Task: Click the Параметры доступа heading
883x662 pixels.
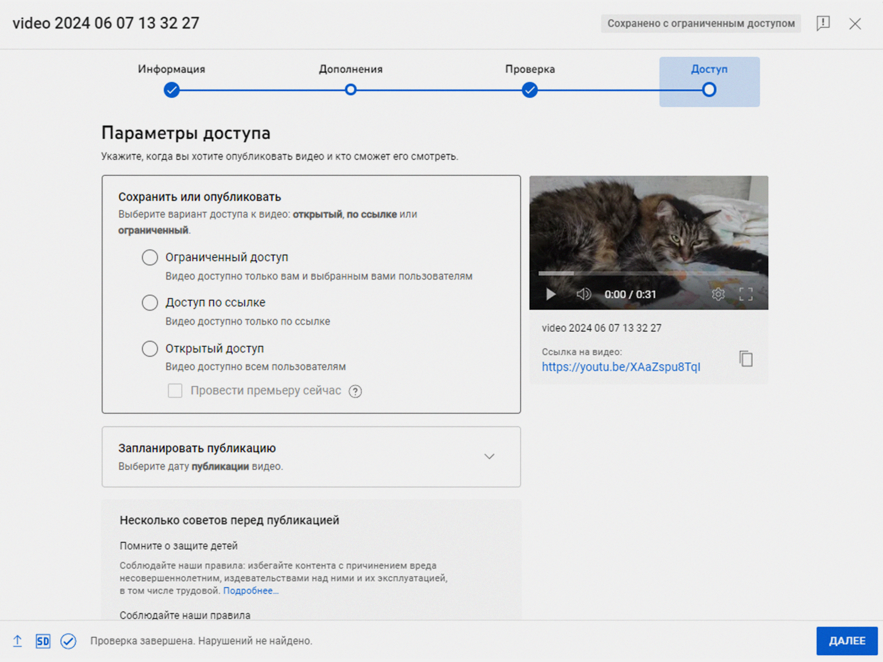Action: pos(186,133)
